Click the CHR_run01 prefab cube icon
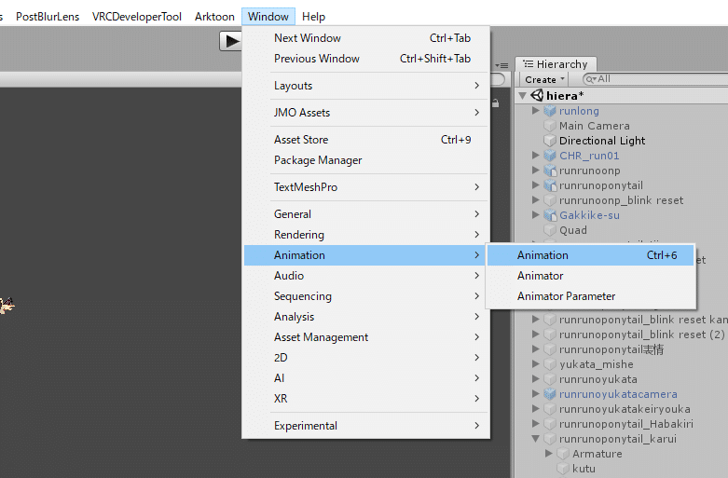 coord(550,156)
